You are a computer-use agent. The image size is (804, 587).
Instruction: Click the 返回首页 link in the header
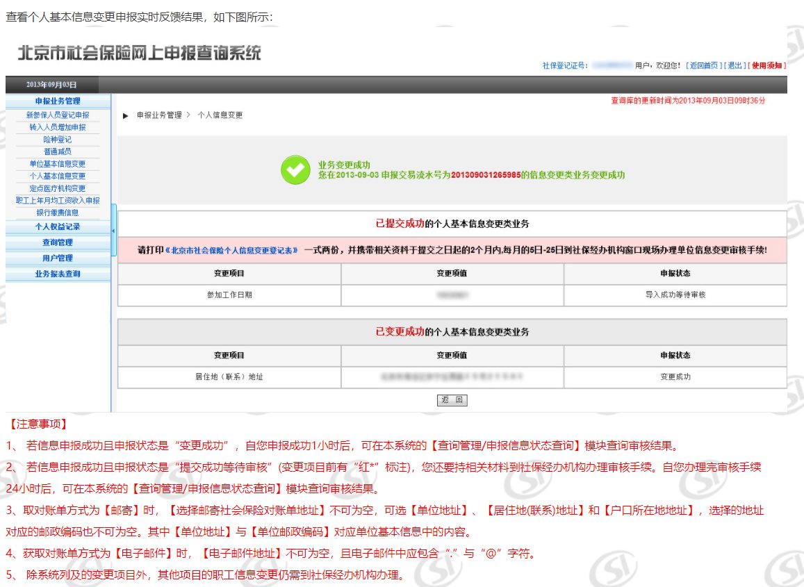coord(703,65)
